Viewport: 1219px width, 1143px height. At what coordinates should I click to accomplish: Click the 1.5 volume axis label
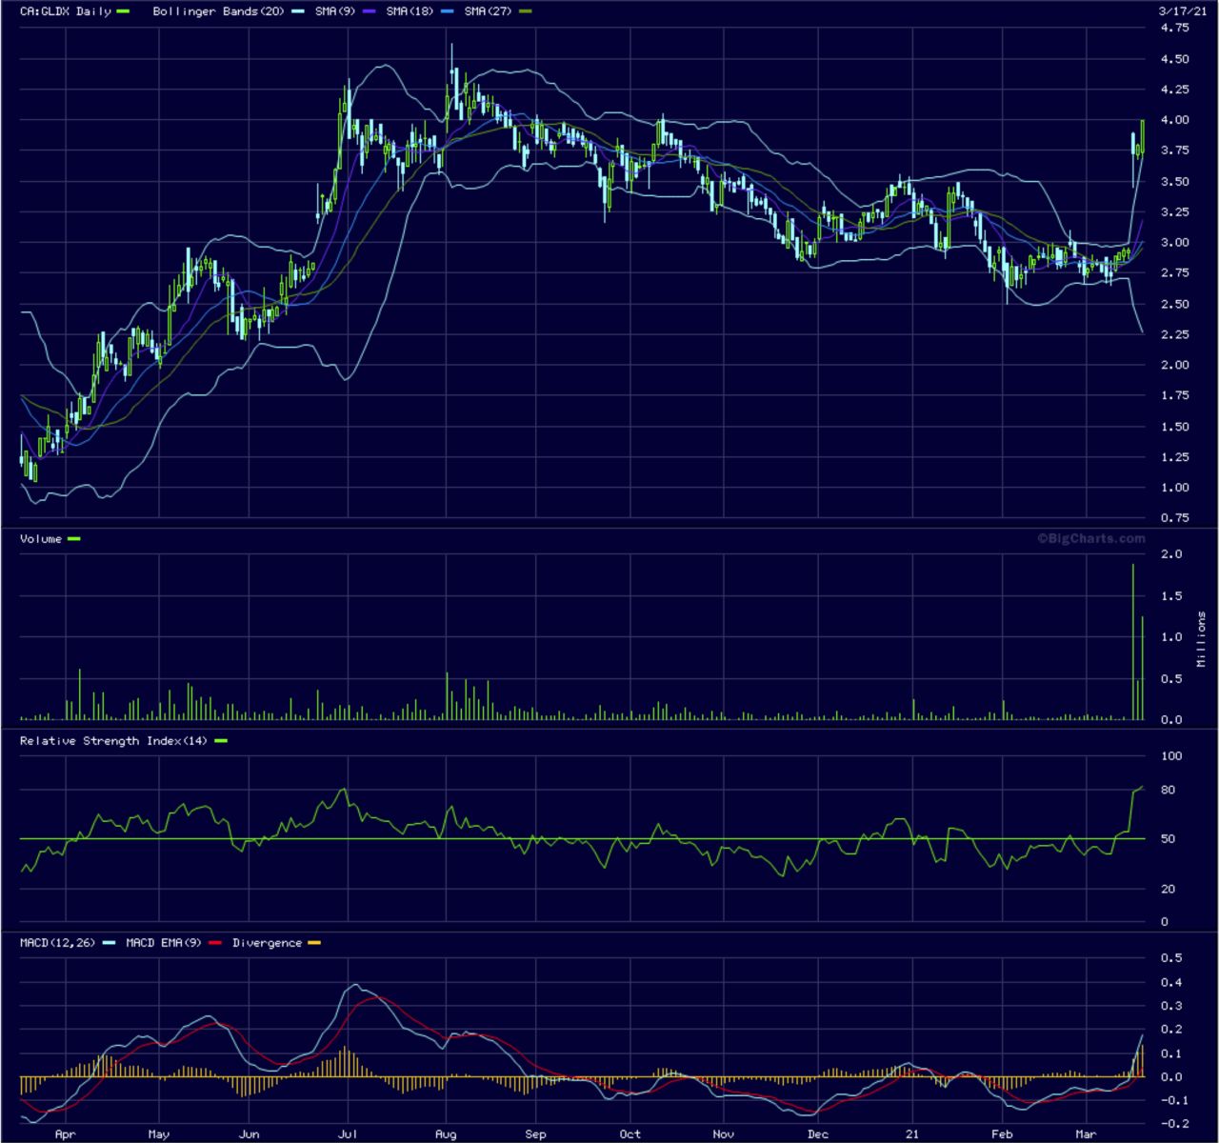(x=1172, y=596)
